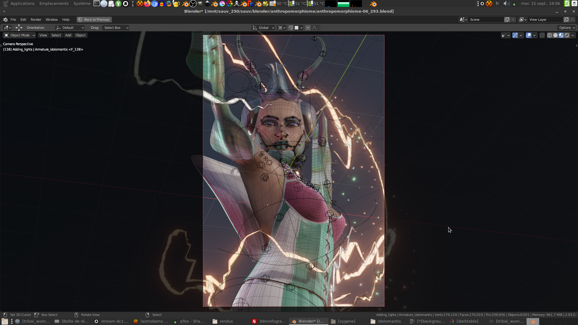Switch to Solid viewport shading
The width and height of the screenshot is (578, 325).
(x=555, y=35)
